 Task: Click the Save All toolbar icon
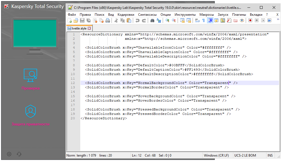tap(89, 20)
